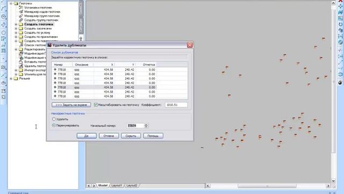The height and width of the screenshot is (194, 344).
Task: Click the Удалить дубликаты dialog title icon
Action: tap(49, 45)
